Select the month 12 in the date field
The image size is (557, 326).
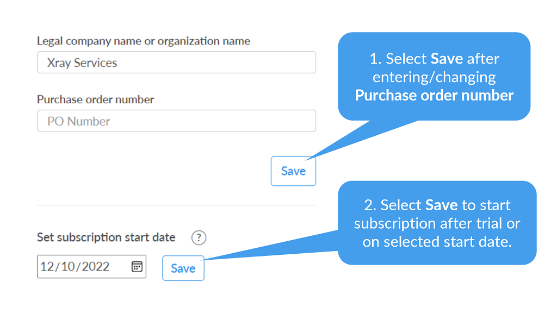(x=48, y=266)
